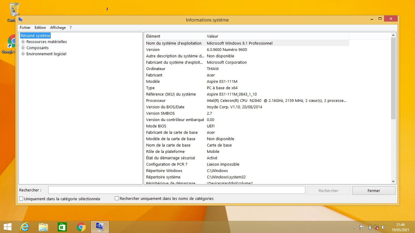Click the Rechercher text input field
The width and height of the screenshot is (415, 233).
pos(177,190)
